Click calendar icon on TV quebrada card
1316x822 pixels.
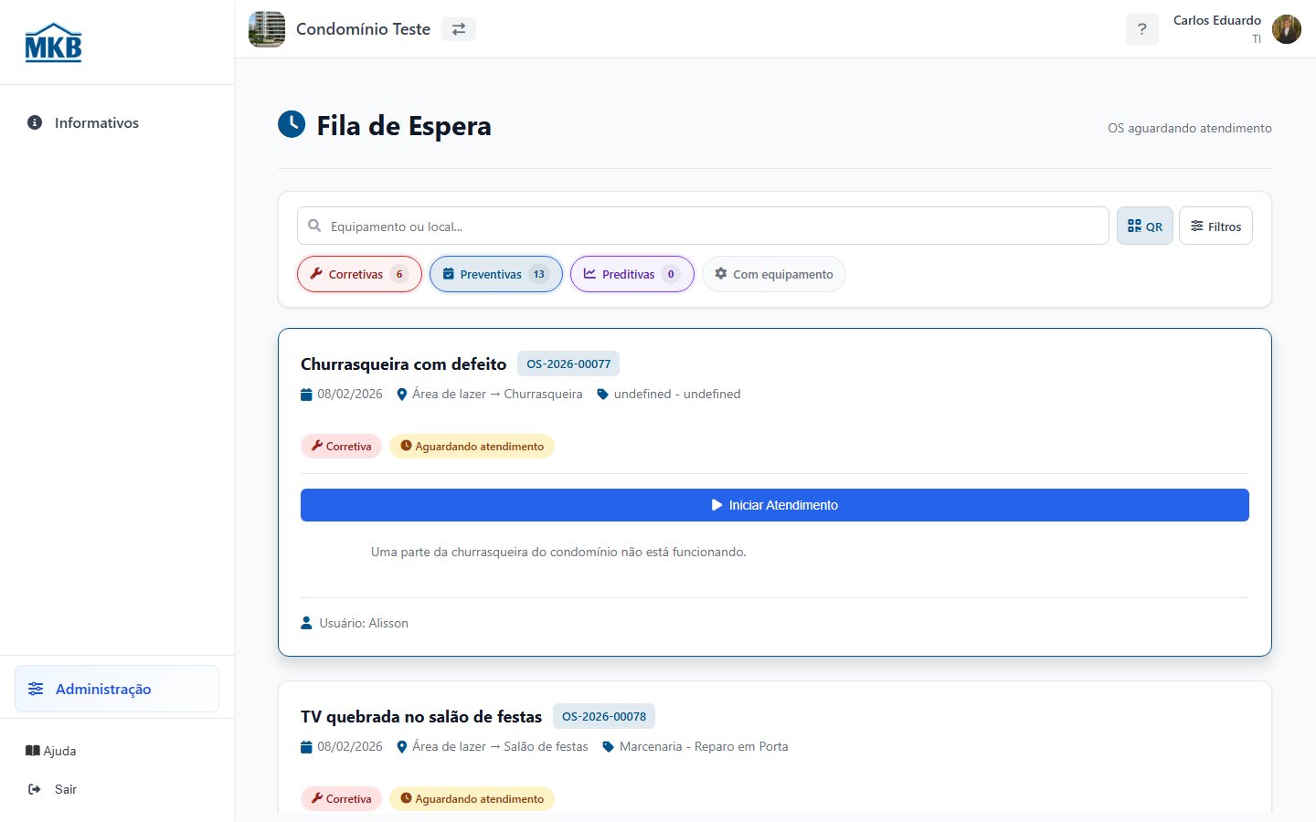[306, 747]
